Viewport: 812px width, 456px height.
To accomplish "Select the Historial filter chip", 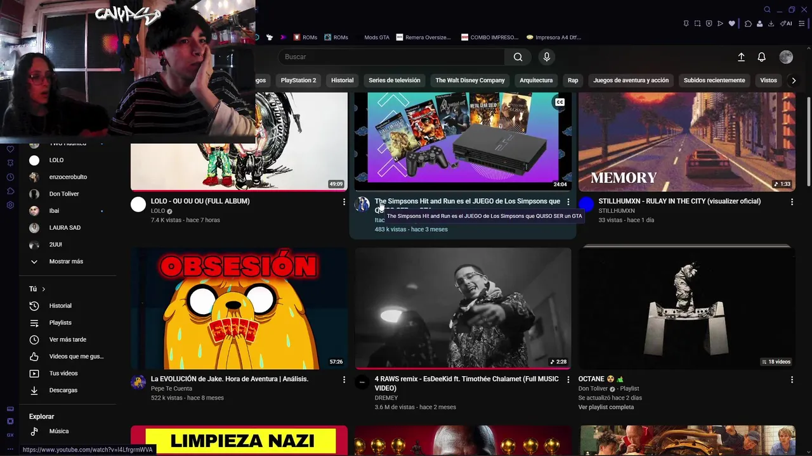I will [342, 80].
